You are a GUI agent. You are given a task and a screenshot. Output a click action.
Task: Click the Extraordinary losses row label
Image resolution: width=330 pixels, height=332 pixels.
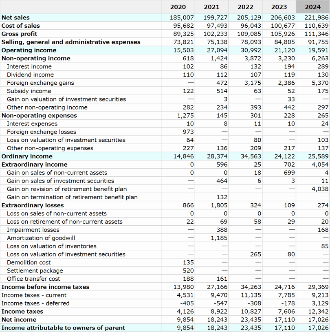[33, 205]
